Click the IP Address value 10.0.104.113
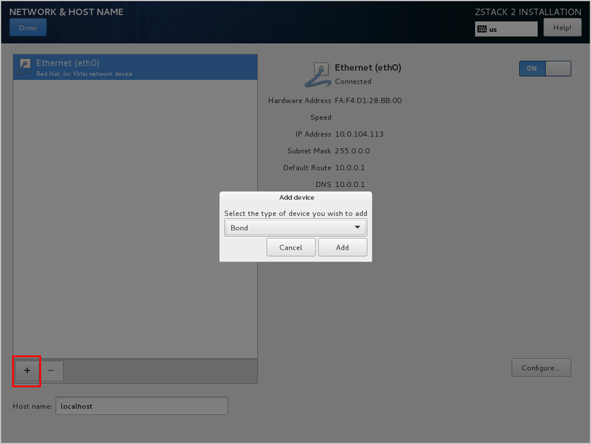This screenshot has width=591, height=444. tap(359, 134)
